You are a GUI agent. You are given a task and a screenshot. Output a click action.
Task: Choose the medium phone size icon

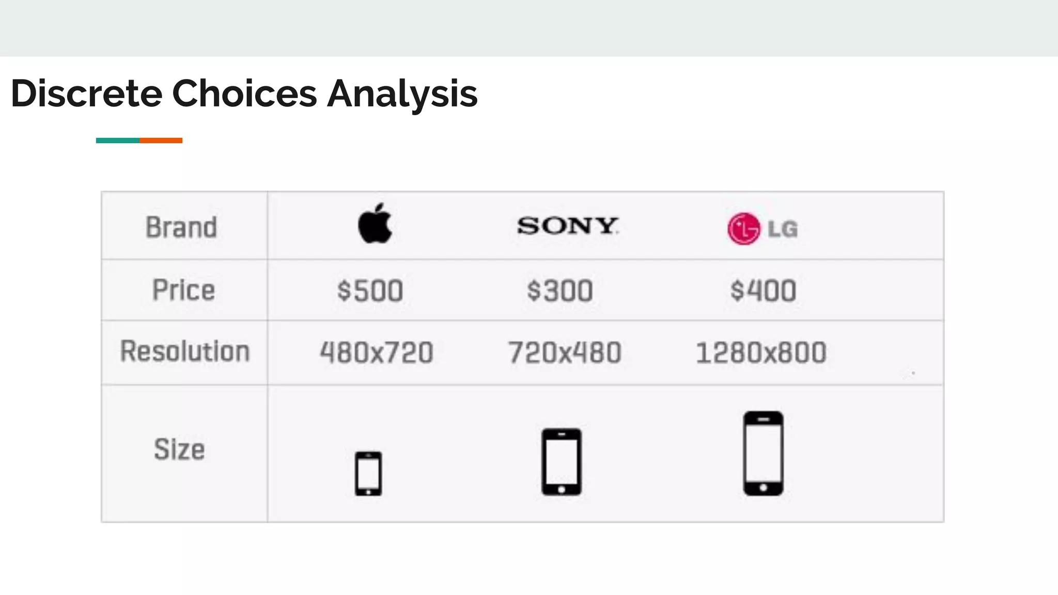click(562, 462)
